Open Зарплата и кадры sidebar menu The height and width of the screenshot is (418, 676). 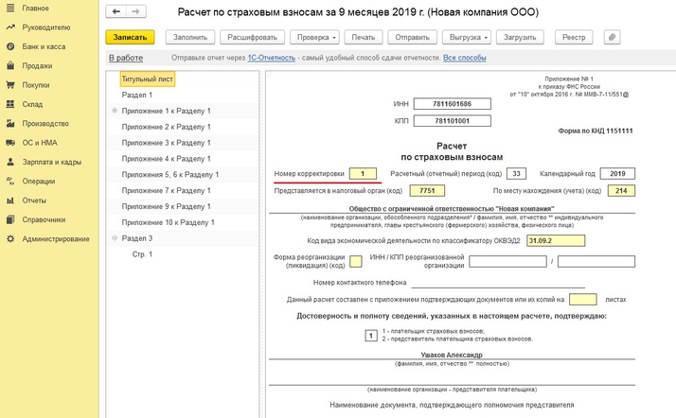[52, 162]
